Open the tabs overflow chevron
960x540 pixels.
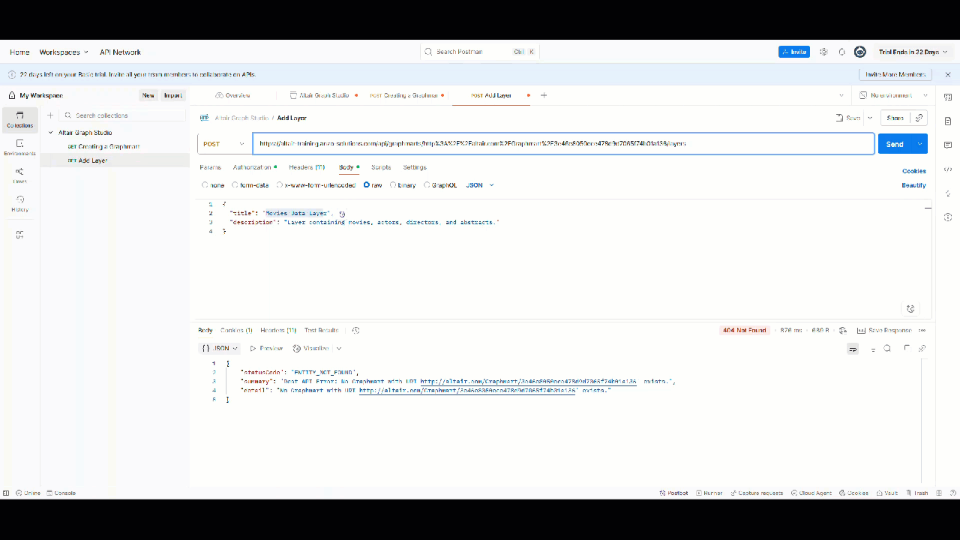click(841, 95)
